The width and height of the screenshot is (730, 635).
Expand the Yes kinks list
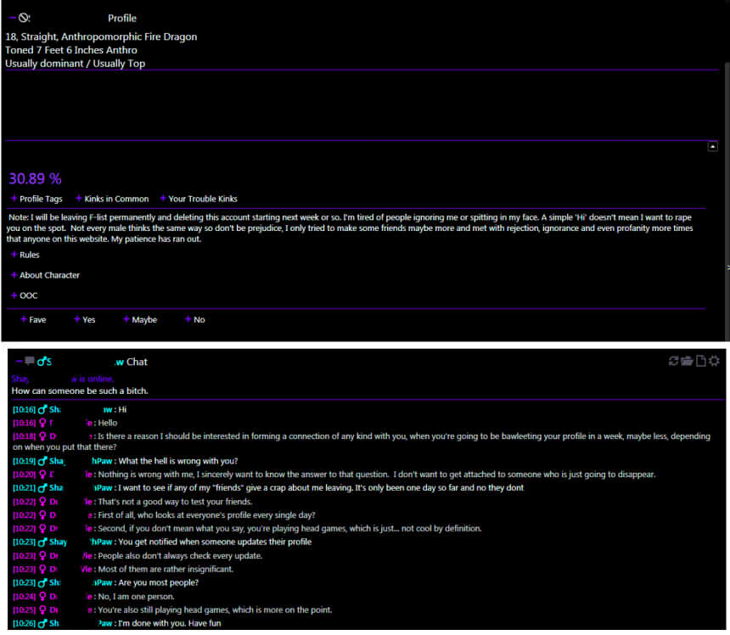pyautogui.click(x=85, y=319)
